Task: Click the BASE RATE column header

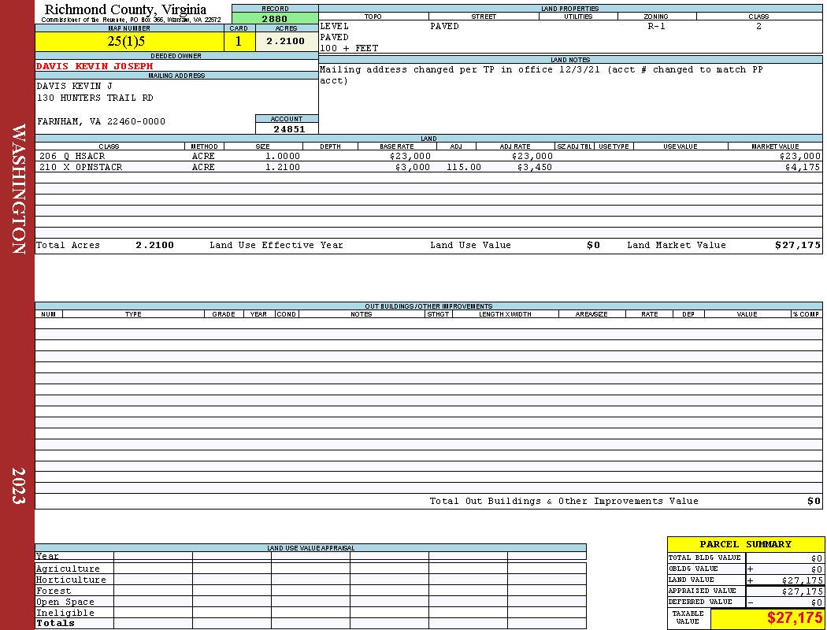Action: pos(397,146)
